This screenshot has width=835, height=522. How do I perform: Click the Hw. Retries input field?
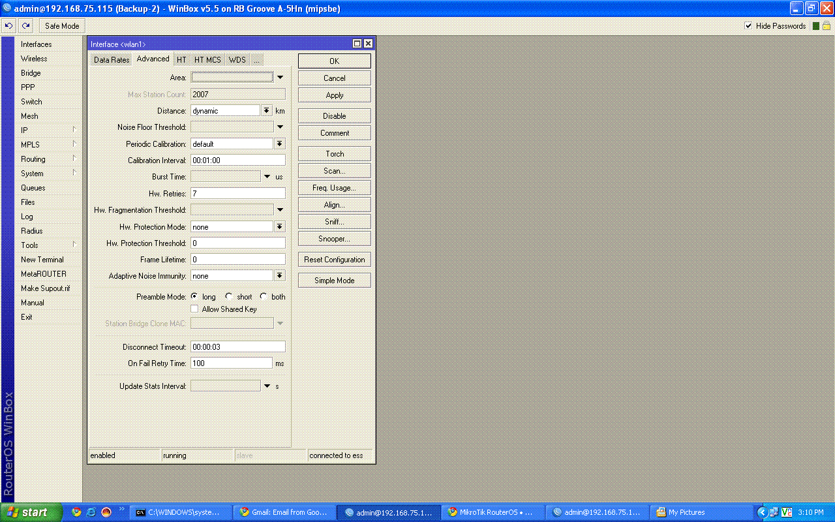[237, 194]
